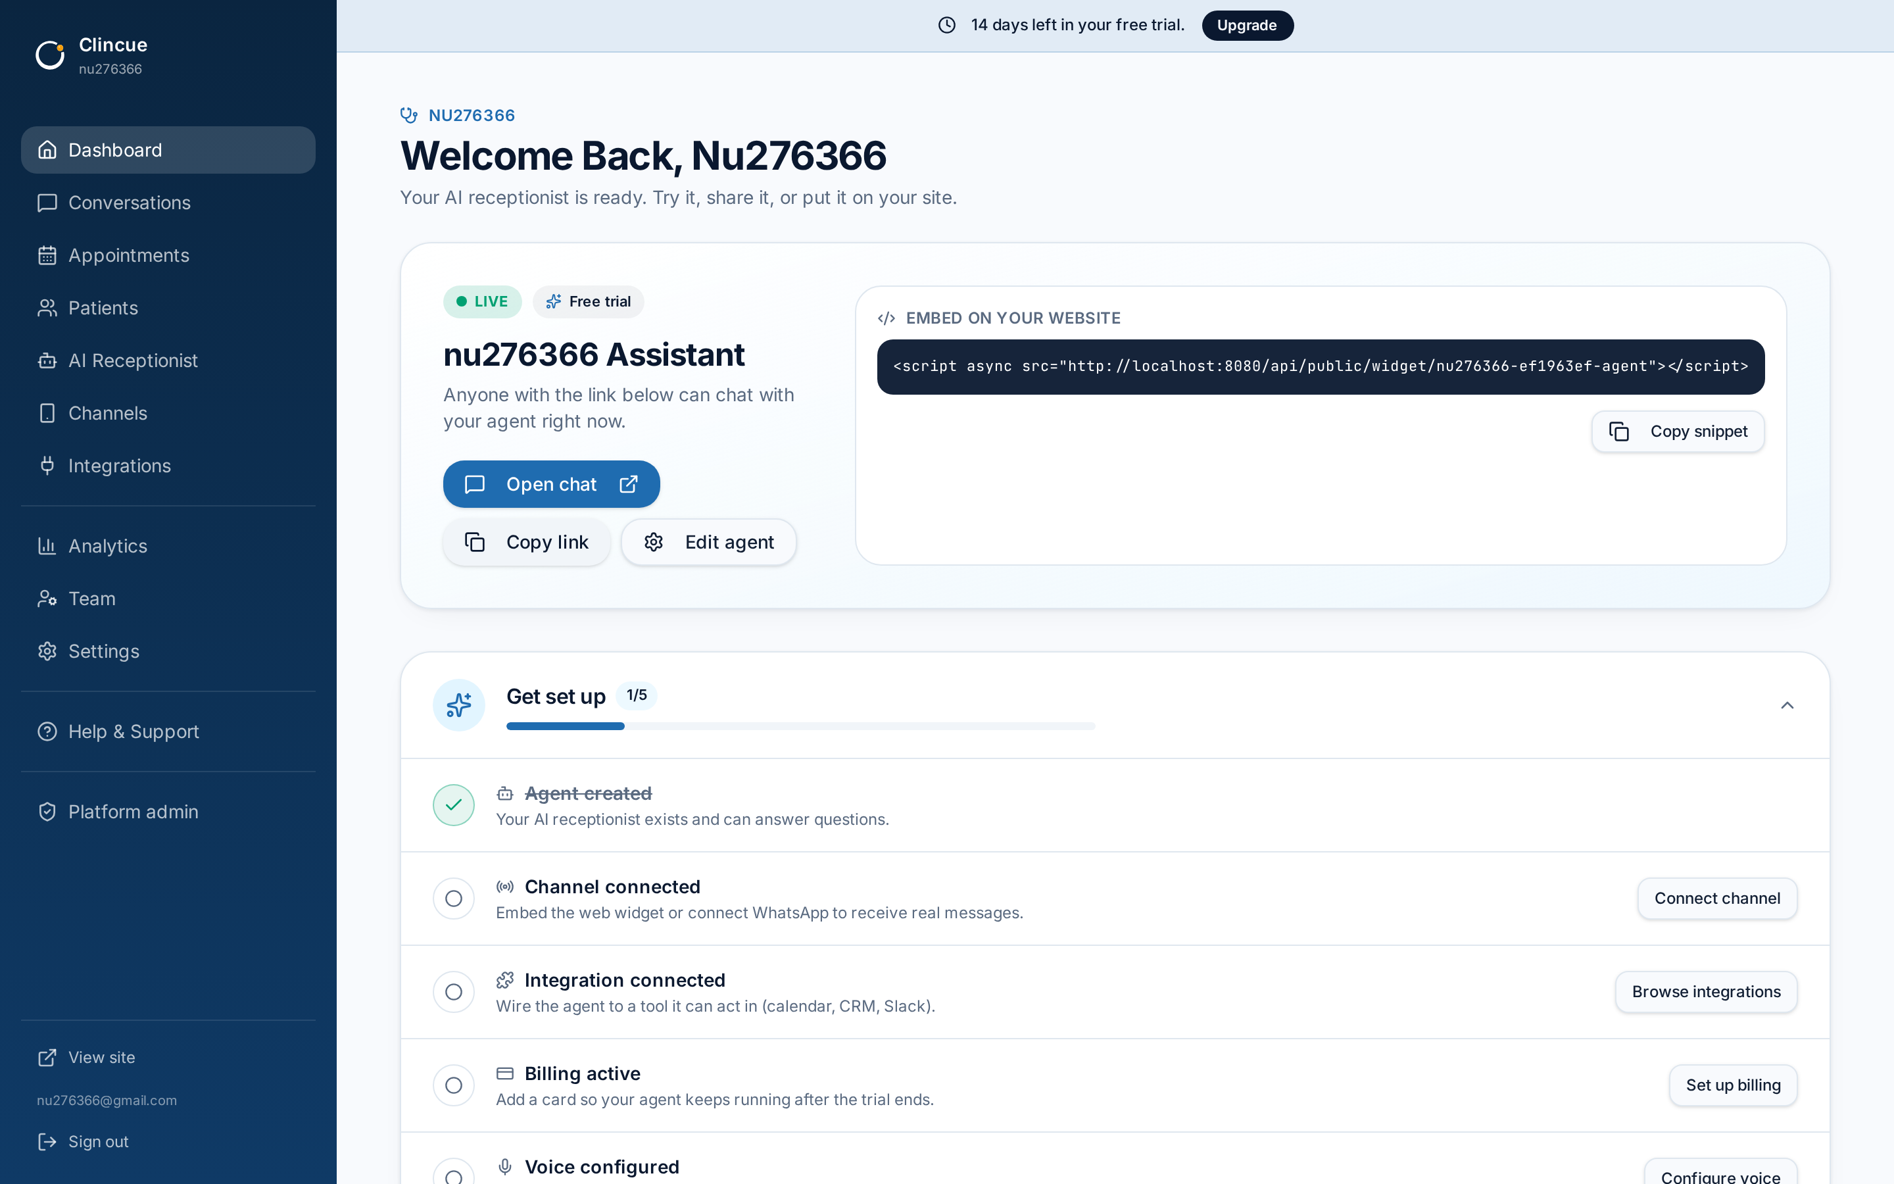Viewport: 1894px width, 1184px height.
Task: Click the nu276366@gmail.com account text
Action: click(107, 1100)
